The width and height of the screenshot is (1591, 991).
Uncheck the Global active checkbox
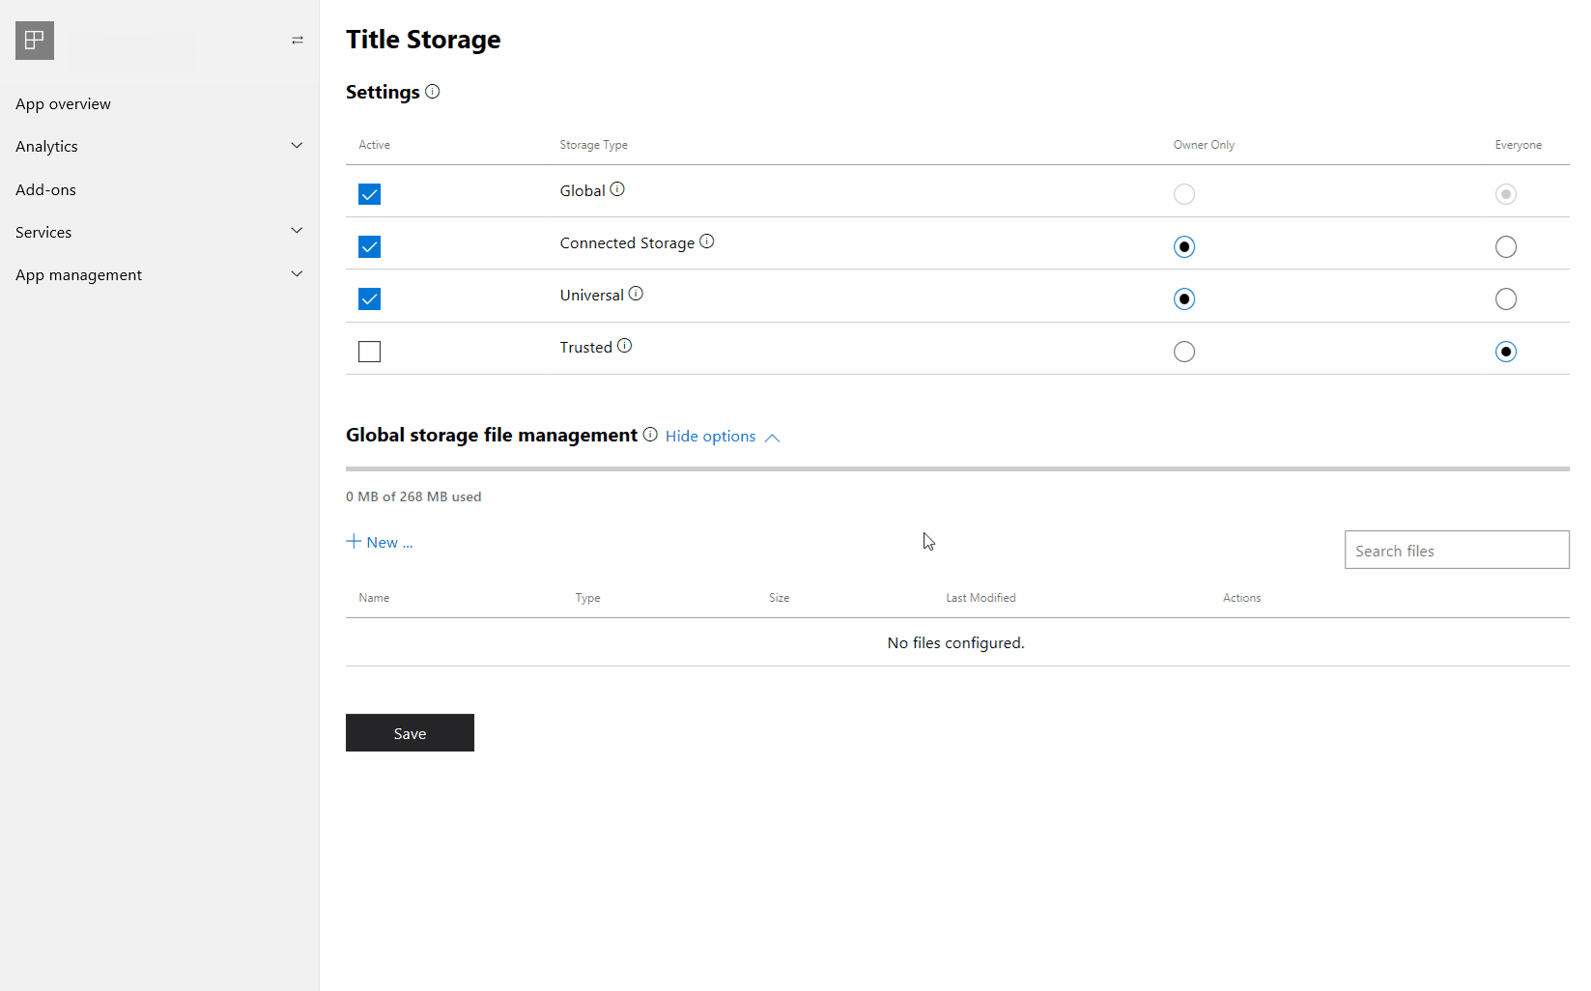point(369,194)
